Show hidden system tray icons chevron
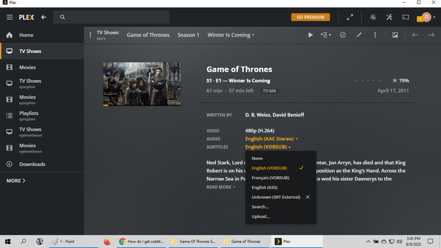 pyautogui.click(x=368, y=241)
